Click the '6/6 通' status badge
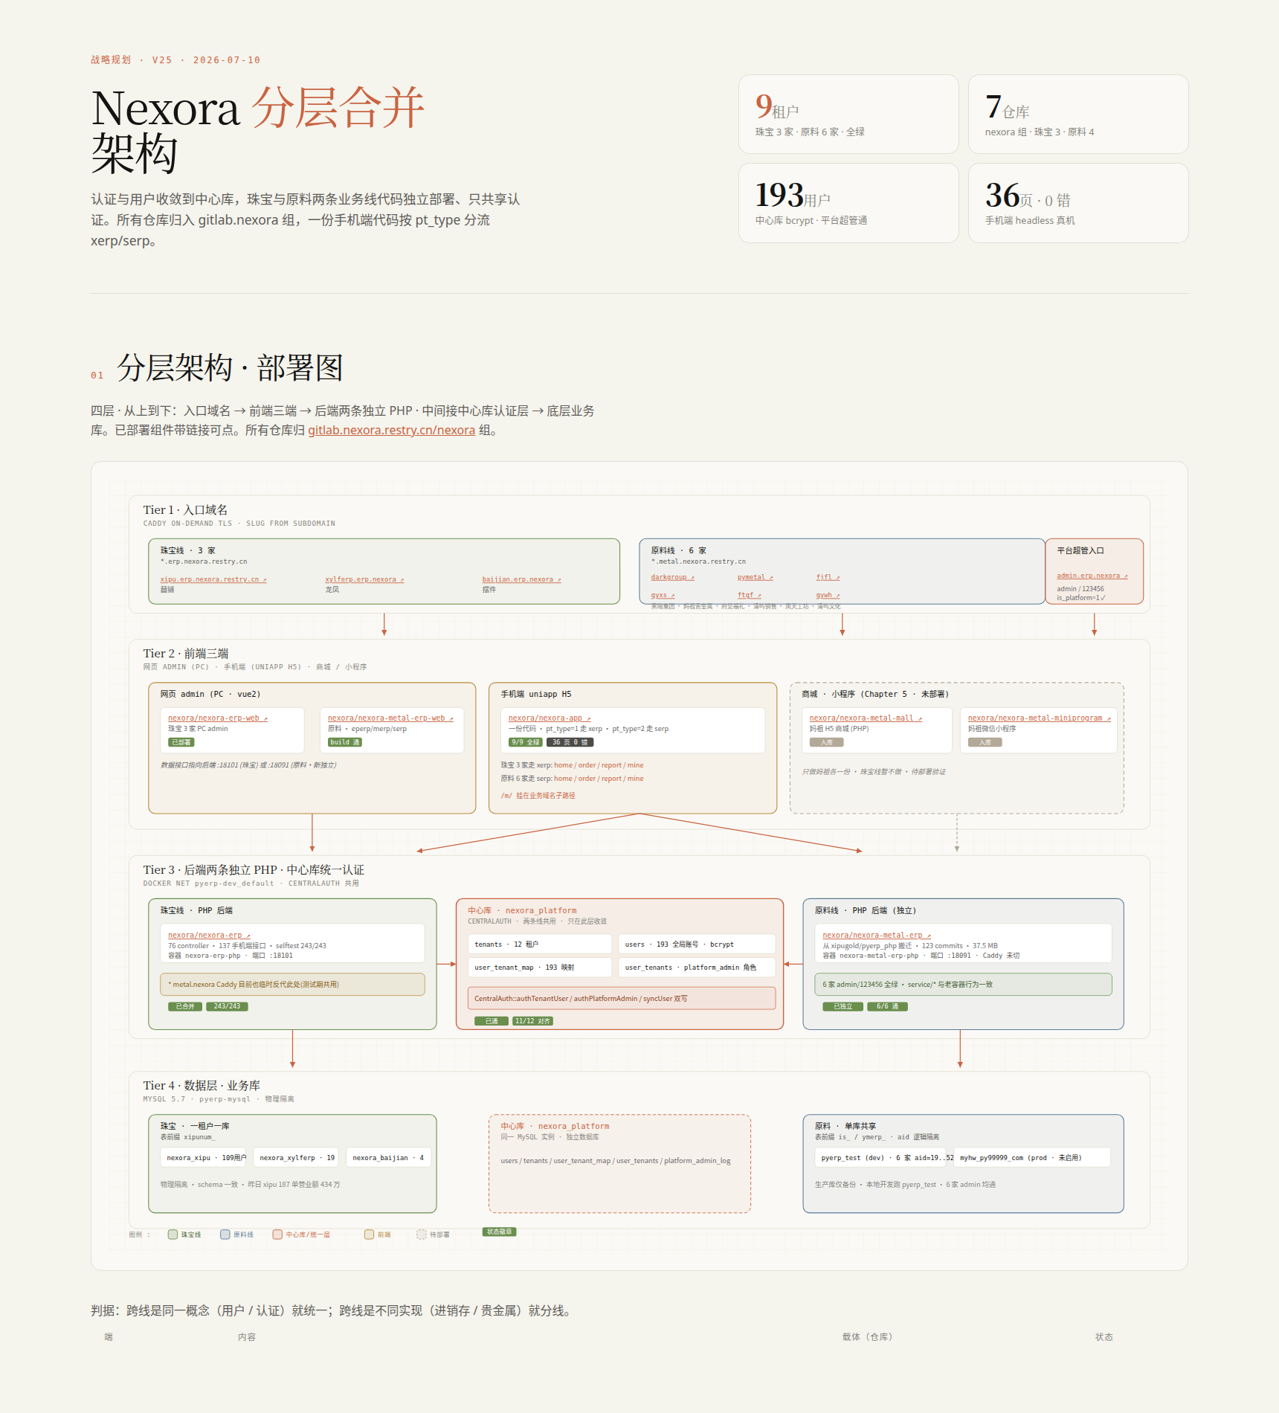Viewport: 1279px width, 1413px height. (887, 1006)
